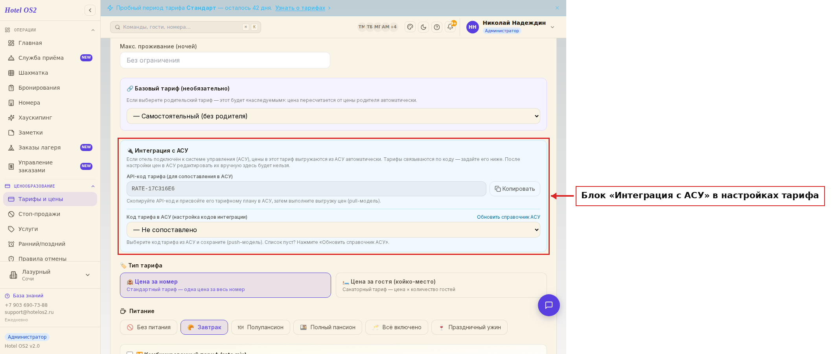This screenshot has height=354, width=834.
Task: Click the Заметки note icon
Action: point(11,133)
